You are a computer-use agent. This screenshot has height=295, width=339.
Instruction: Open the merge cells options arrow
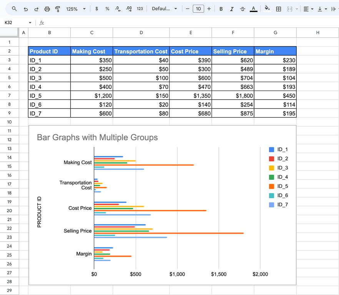click(297, 9)
